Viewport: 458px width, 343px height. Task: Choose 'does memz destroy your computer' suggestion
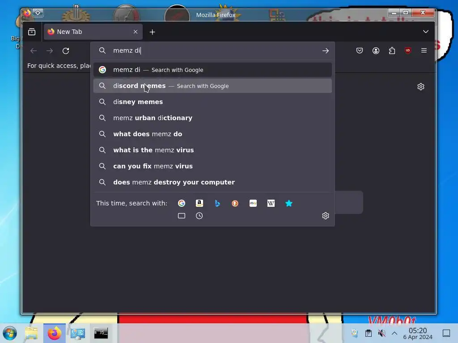212,182
